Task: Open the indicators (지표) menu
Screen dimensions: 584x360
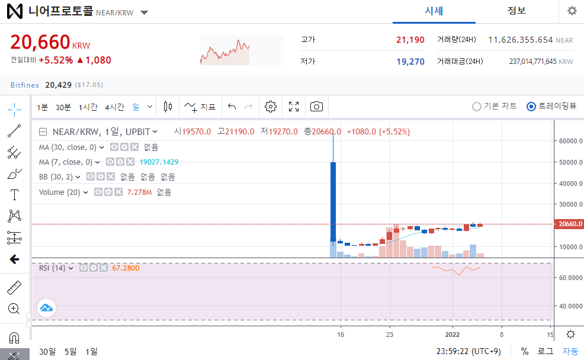Action: pyautogui.click(x=200, y=107)
